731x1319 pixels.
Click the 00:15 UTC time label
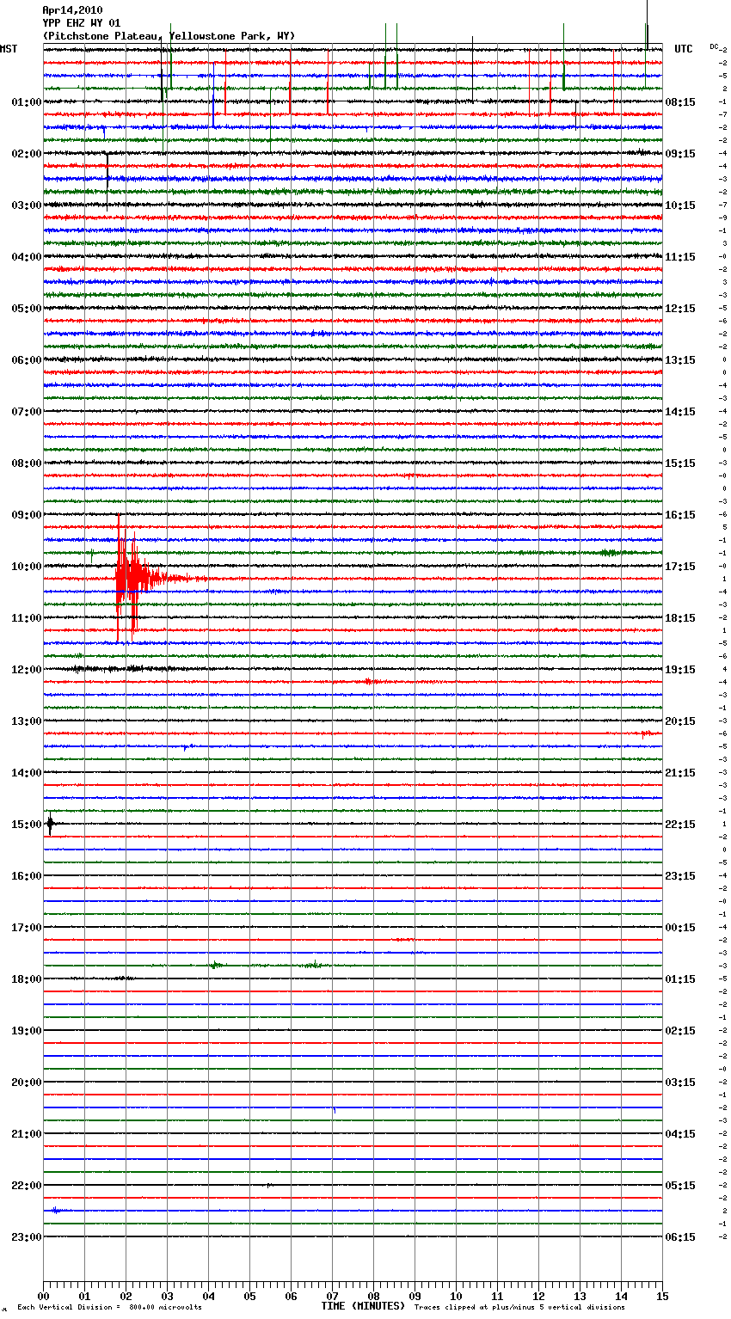pyautogui.click(x=680, y=928)
